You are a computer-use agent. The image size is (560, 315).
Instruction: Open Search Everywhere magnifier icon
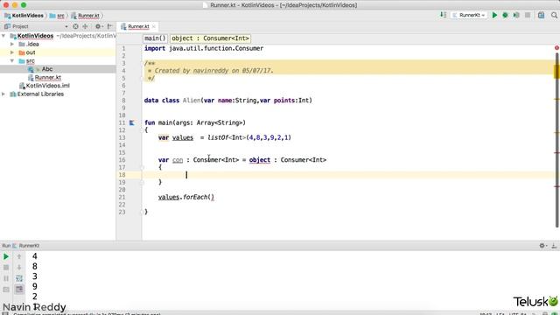coord(554,16)
